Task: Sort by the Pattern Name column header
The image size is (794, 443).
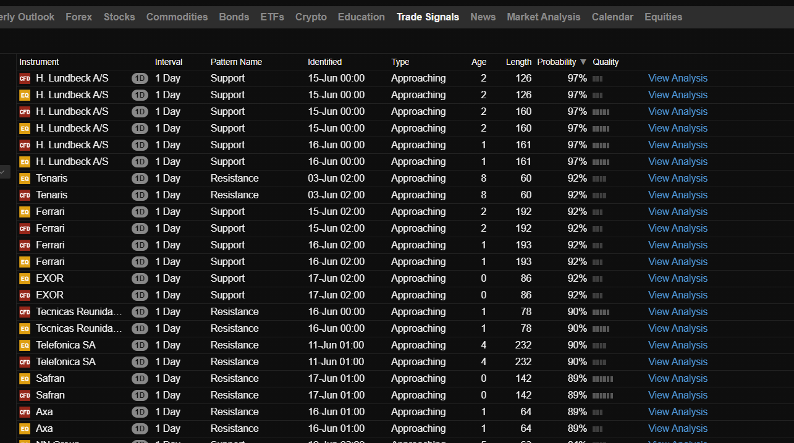Action: (236, 62)
